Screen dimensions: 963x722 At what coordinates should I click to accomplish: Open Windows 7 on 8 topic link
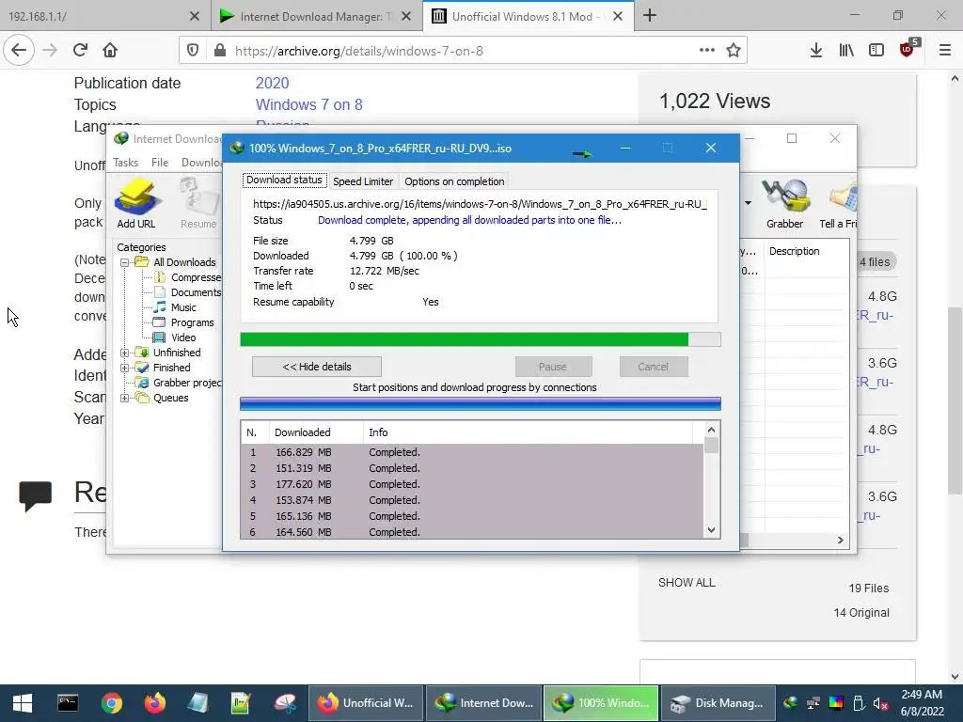pos(308,105)
